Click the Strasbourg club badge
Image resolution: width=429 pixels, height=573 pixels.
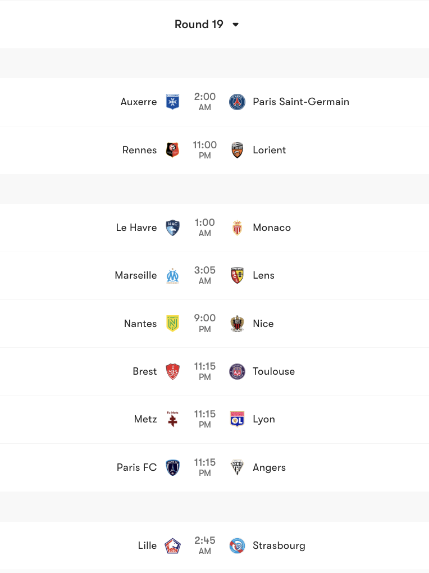click(237, 545)
